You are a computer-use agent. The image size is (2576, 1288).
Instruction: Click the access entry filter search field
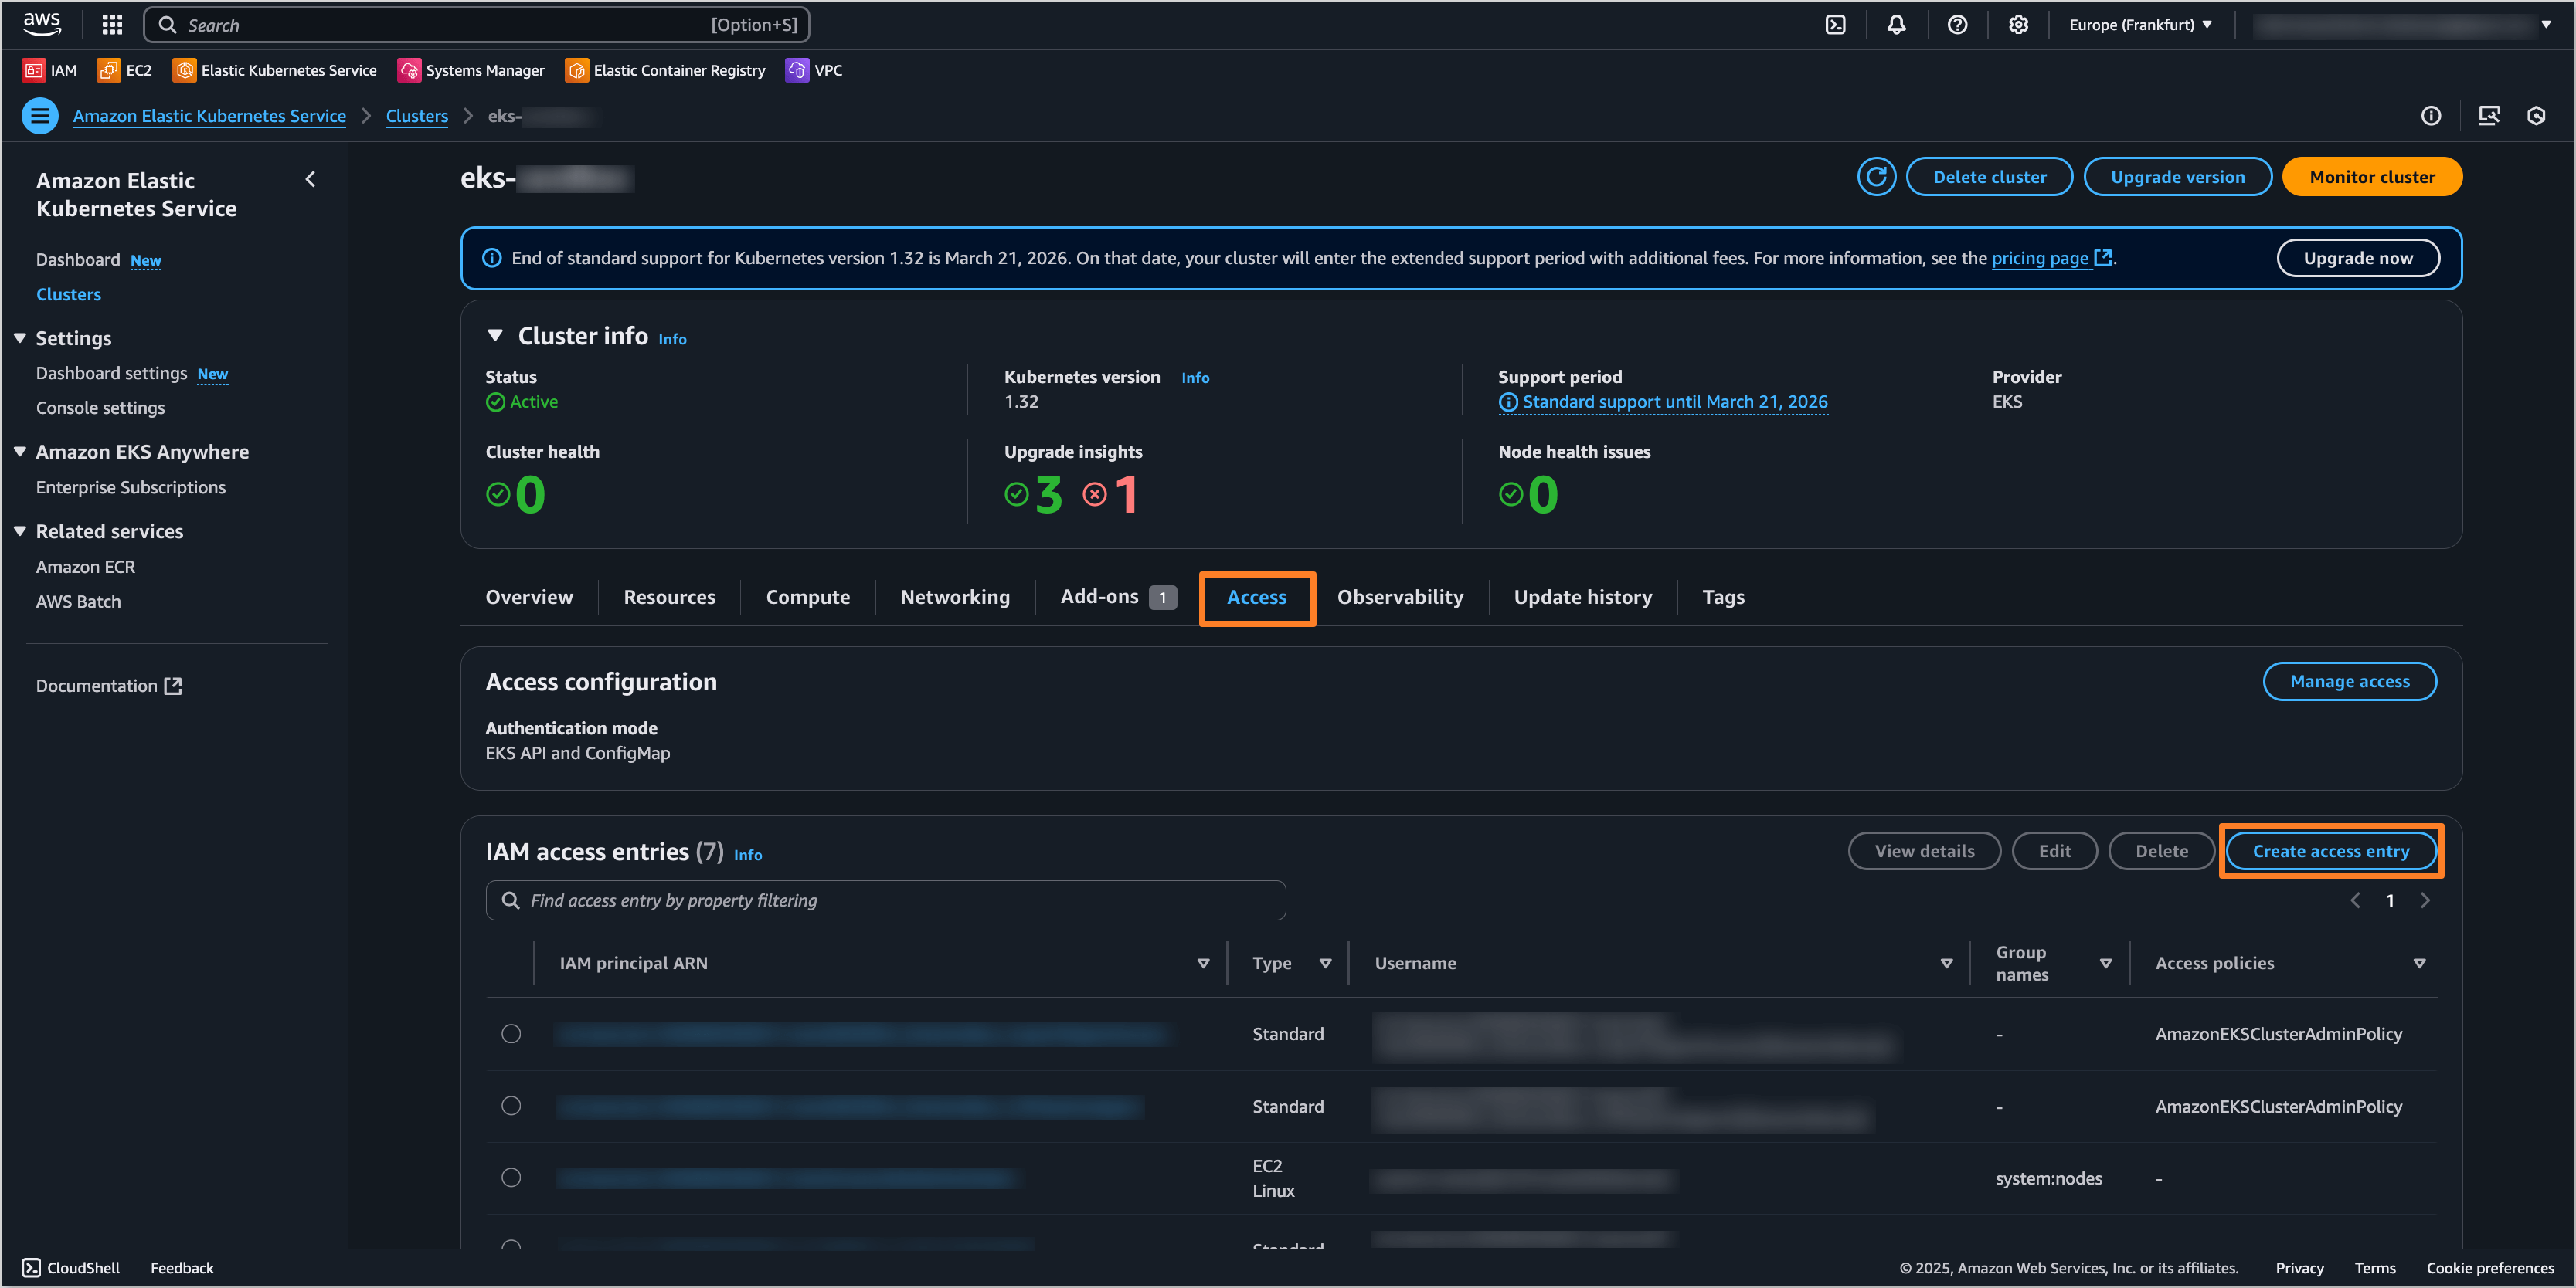(885, 900)
